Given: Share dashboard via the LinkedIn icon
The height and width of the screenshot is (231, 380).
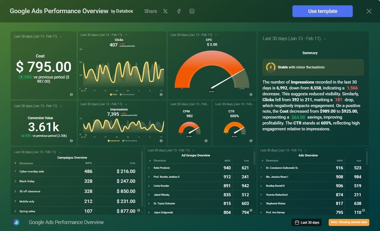Looking at the screenshot, I should point(192,11).
